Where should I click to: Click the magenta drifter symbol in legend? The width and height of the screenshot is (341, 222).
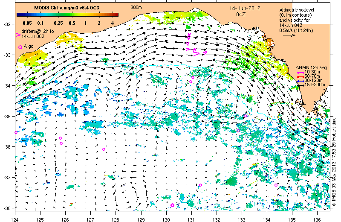pyautogui.click(x=18, y=35)
